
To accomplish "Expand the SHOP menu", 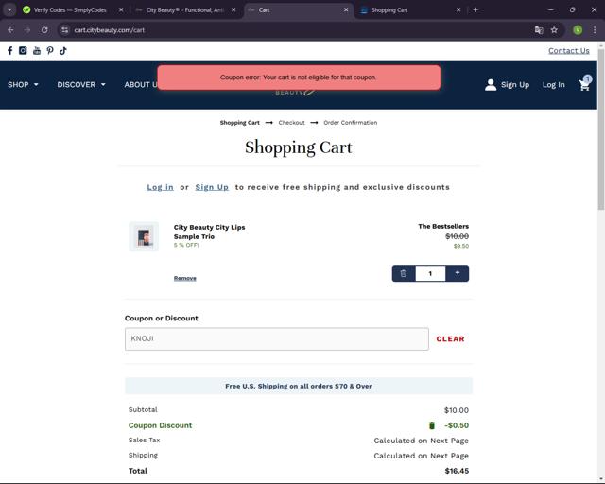I will coord(23,84).
